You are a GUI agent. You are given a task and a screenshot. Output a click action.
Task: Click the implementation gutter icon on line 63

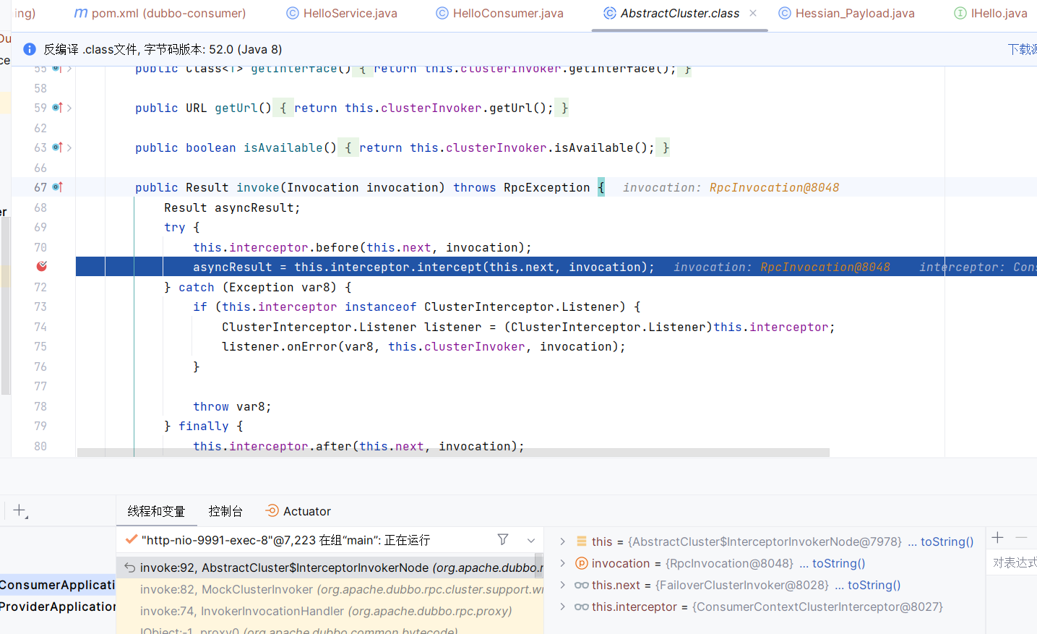[x=58, y=147]
